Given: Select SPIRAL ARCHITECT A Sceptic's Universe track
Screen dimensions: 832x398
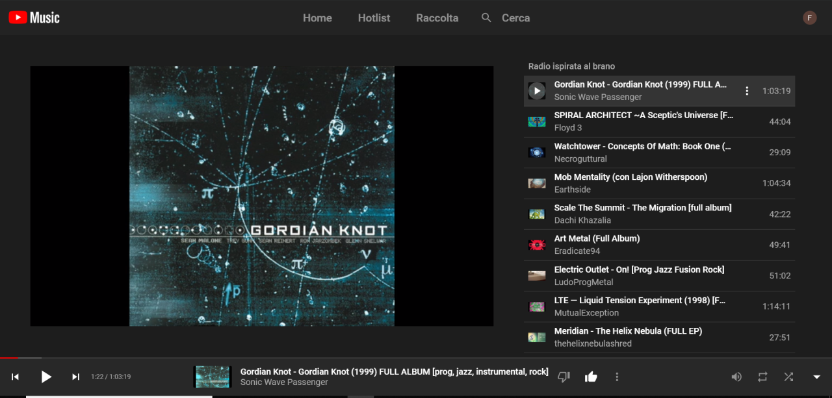Looking at the screenshot, I should (x=659, y=121).
